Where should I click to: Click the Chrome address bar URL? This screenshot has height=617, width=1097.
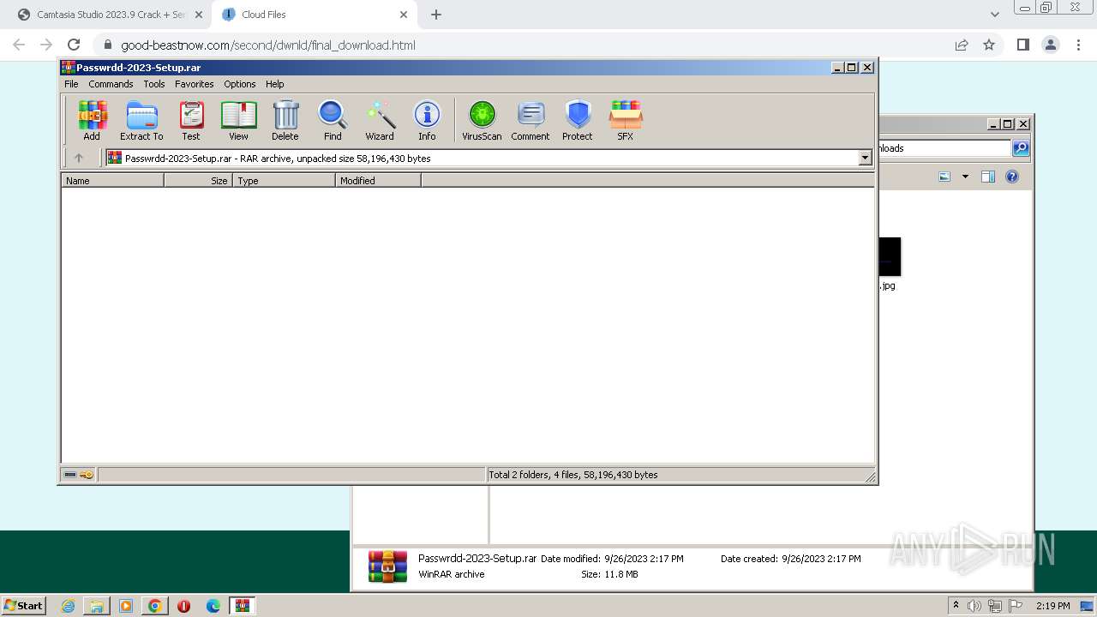tap(268, 45)
